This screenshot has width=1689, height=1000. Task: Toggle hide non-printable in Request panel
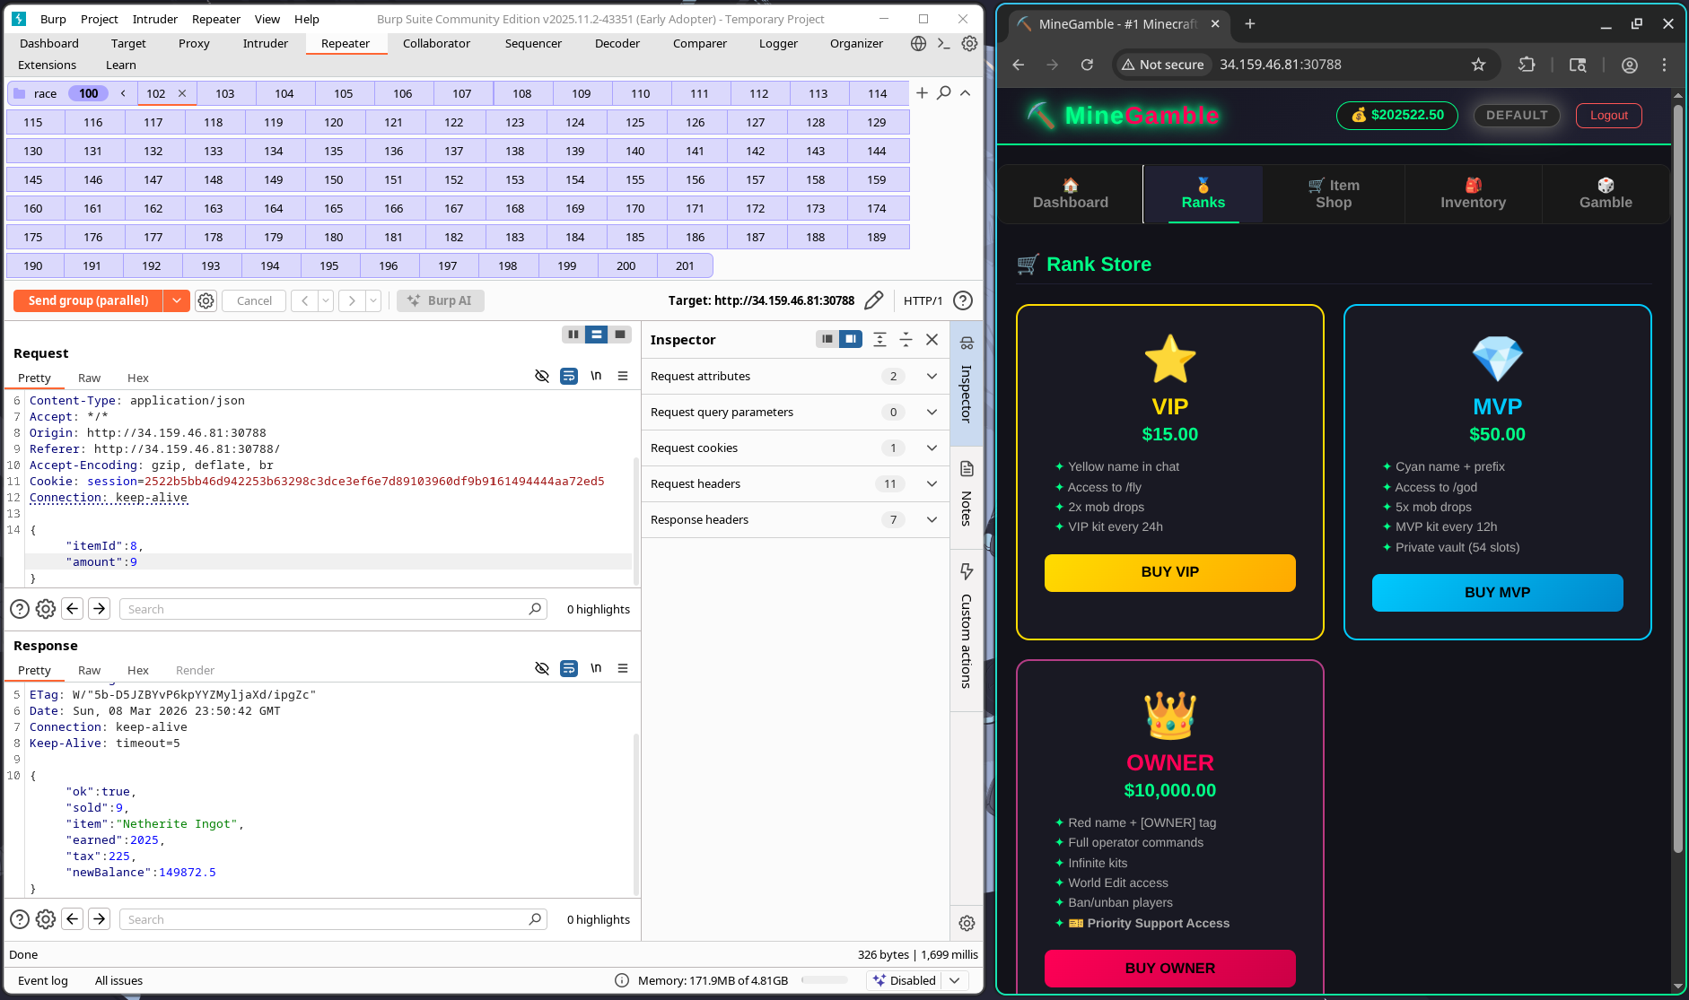click(542, 376)
